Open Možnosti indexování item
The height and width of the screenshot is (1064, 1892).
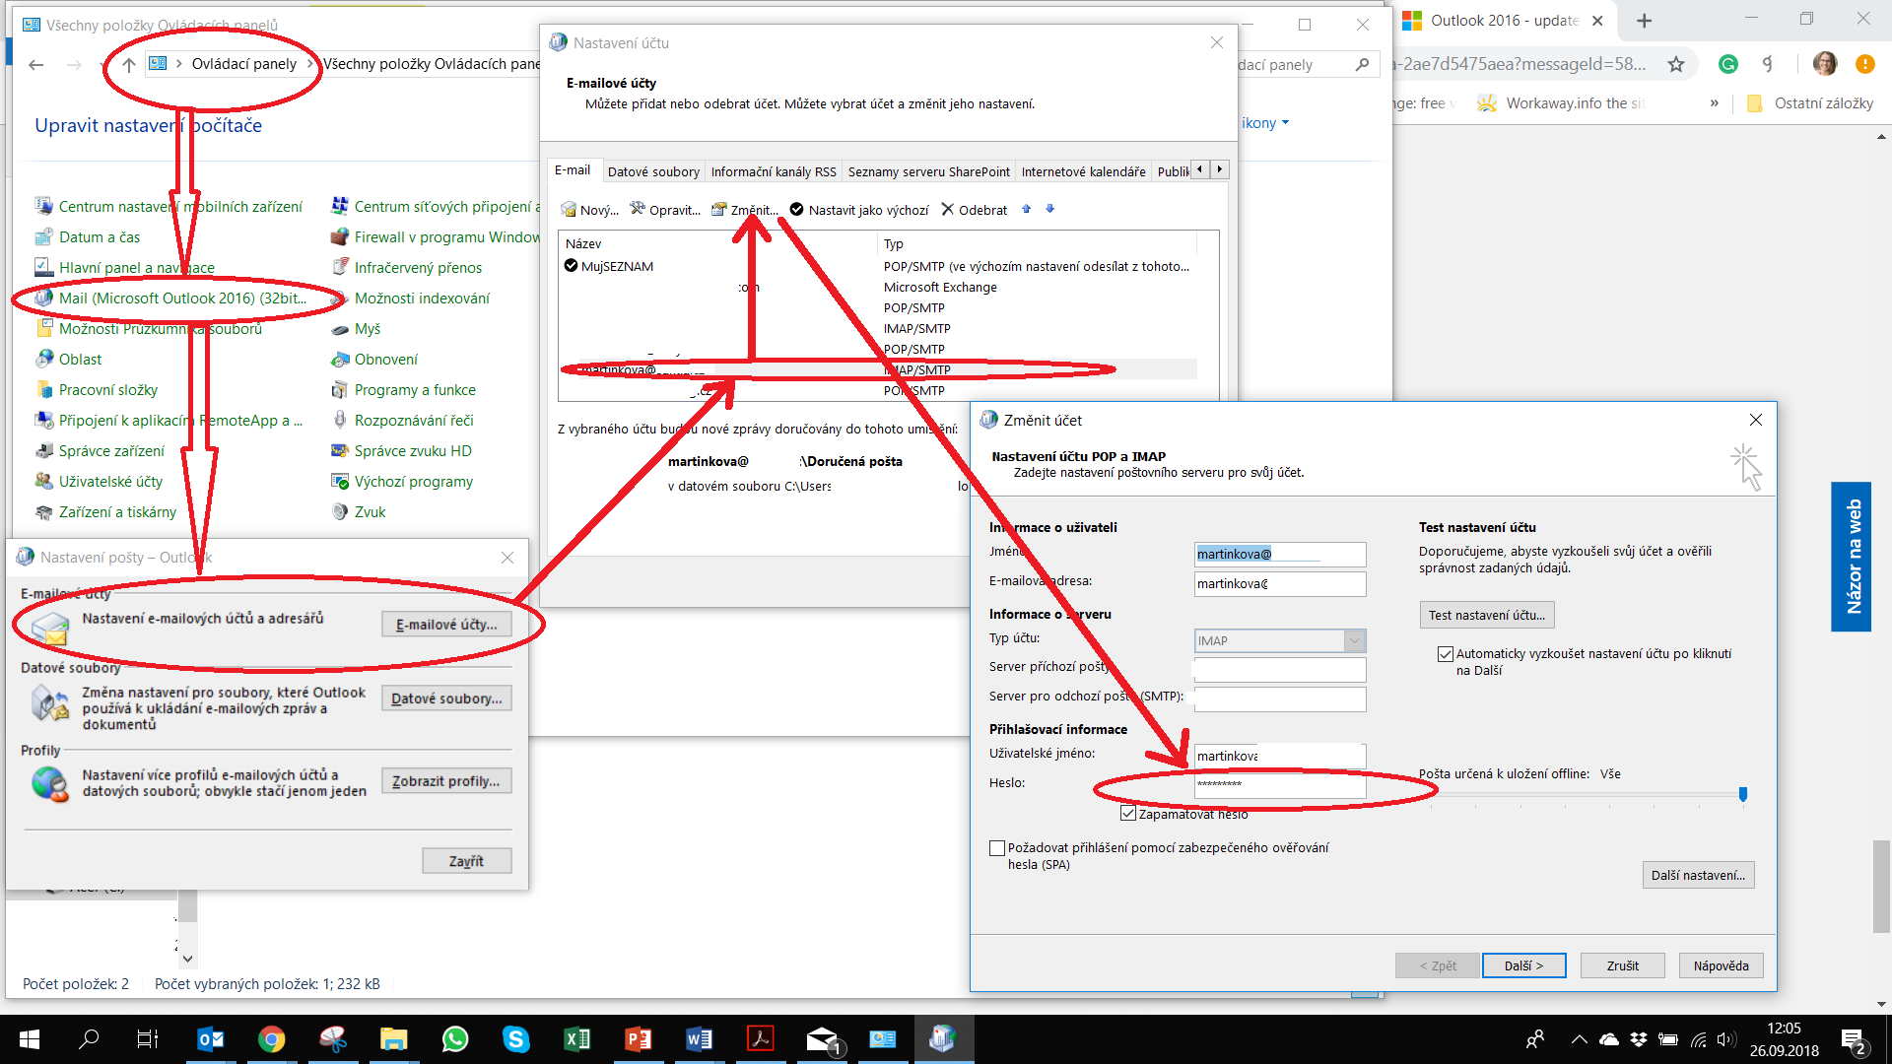coord(411,298)
